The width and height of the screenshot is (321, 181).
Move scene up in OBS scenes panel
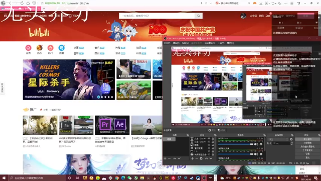coord(175,158)
